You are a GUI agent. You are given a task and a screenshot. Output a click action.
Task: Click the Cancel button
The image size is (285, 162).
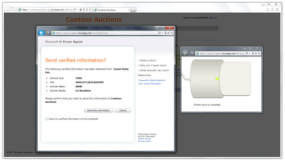point(123,110)
